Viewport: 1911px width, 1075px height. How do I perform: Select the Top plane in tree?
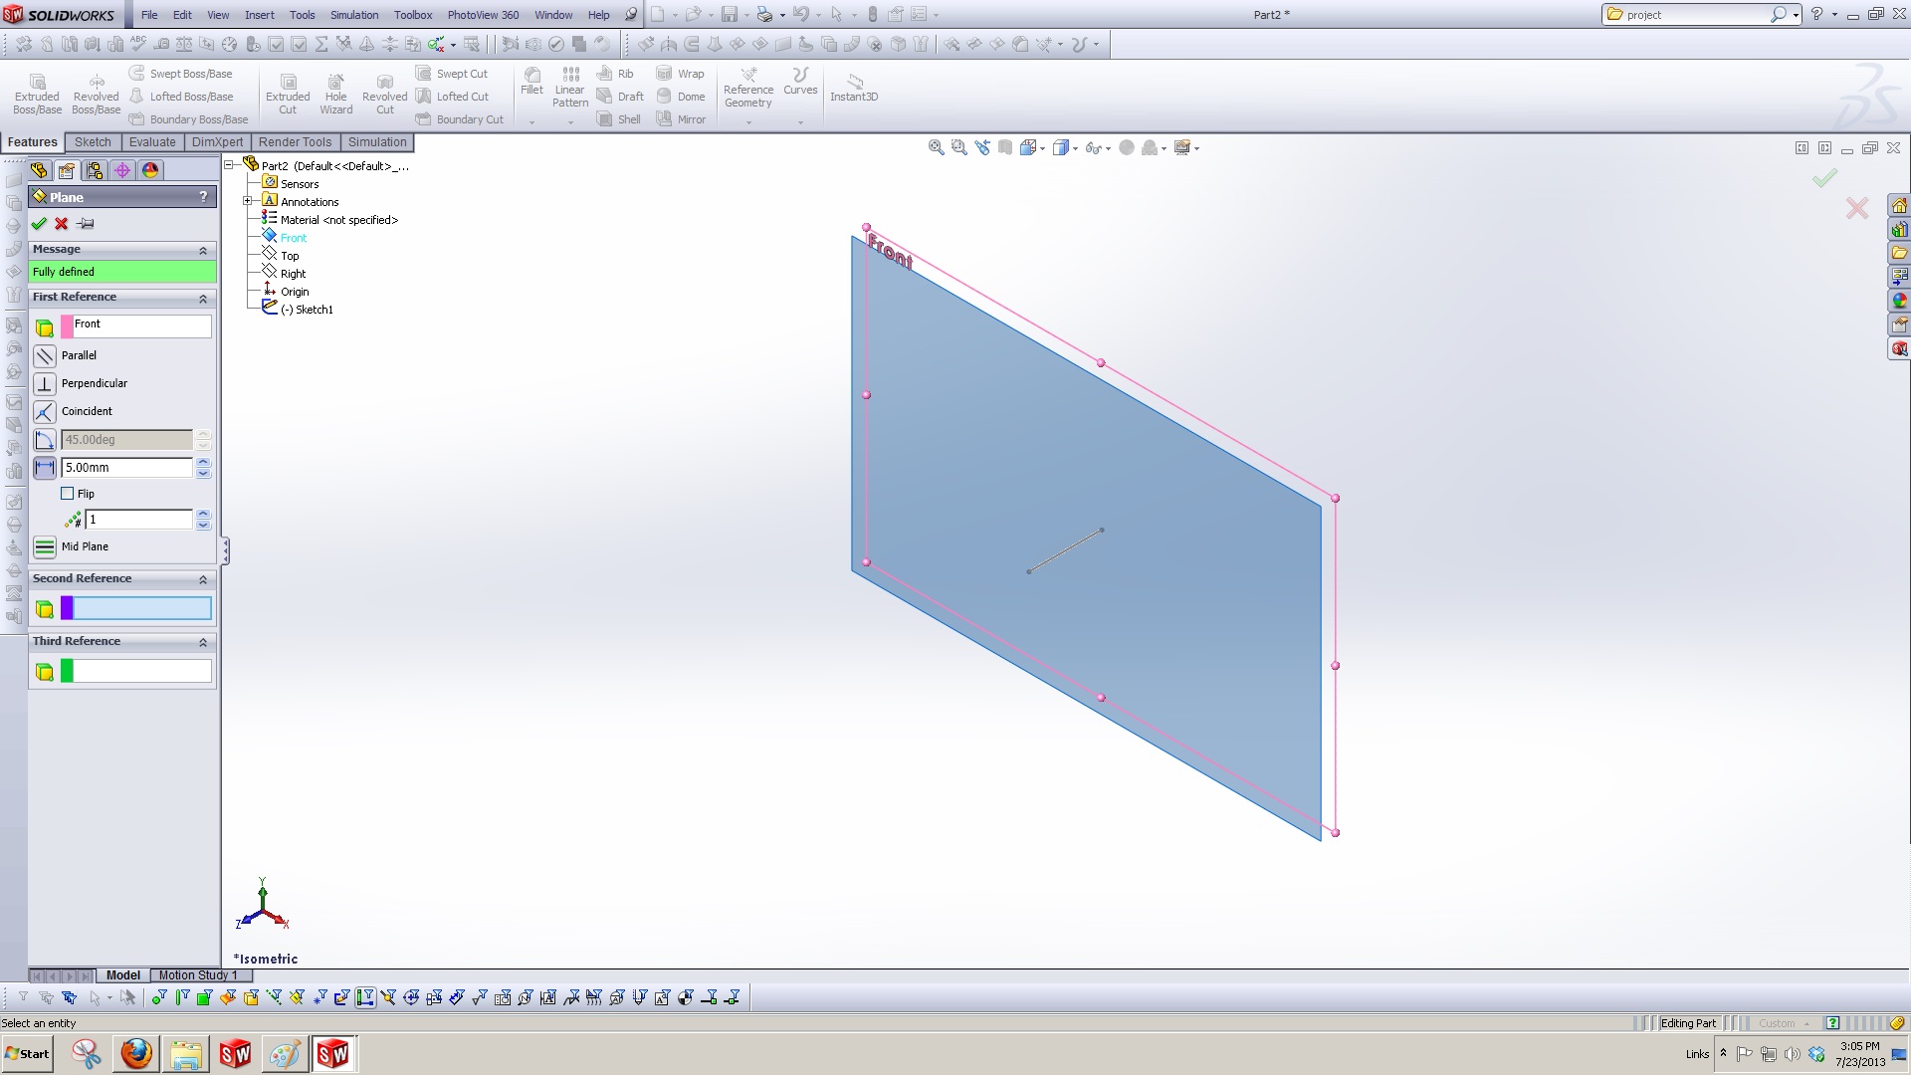(x=290, y=256)
